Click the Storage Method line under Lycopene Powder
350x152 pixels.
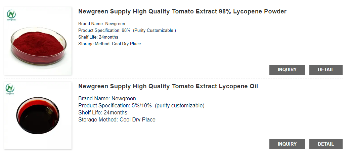pyautogui.click(x=110, y=44)
